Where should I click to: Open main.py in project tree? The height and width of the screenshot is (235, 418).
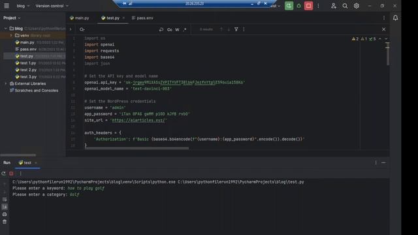coord(27,42)
